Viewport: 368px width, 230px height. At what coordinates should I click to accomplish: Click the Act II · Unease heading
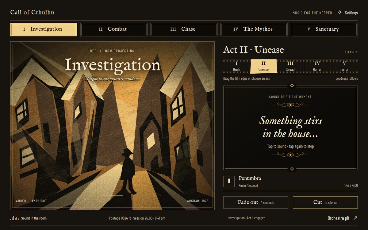[254, 50]
